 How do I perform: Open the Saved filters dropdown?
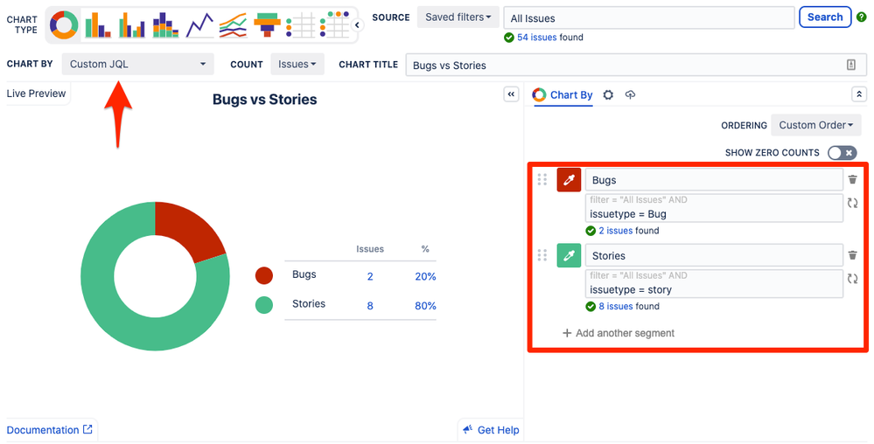458,17
